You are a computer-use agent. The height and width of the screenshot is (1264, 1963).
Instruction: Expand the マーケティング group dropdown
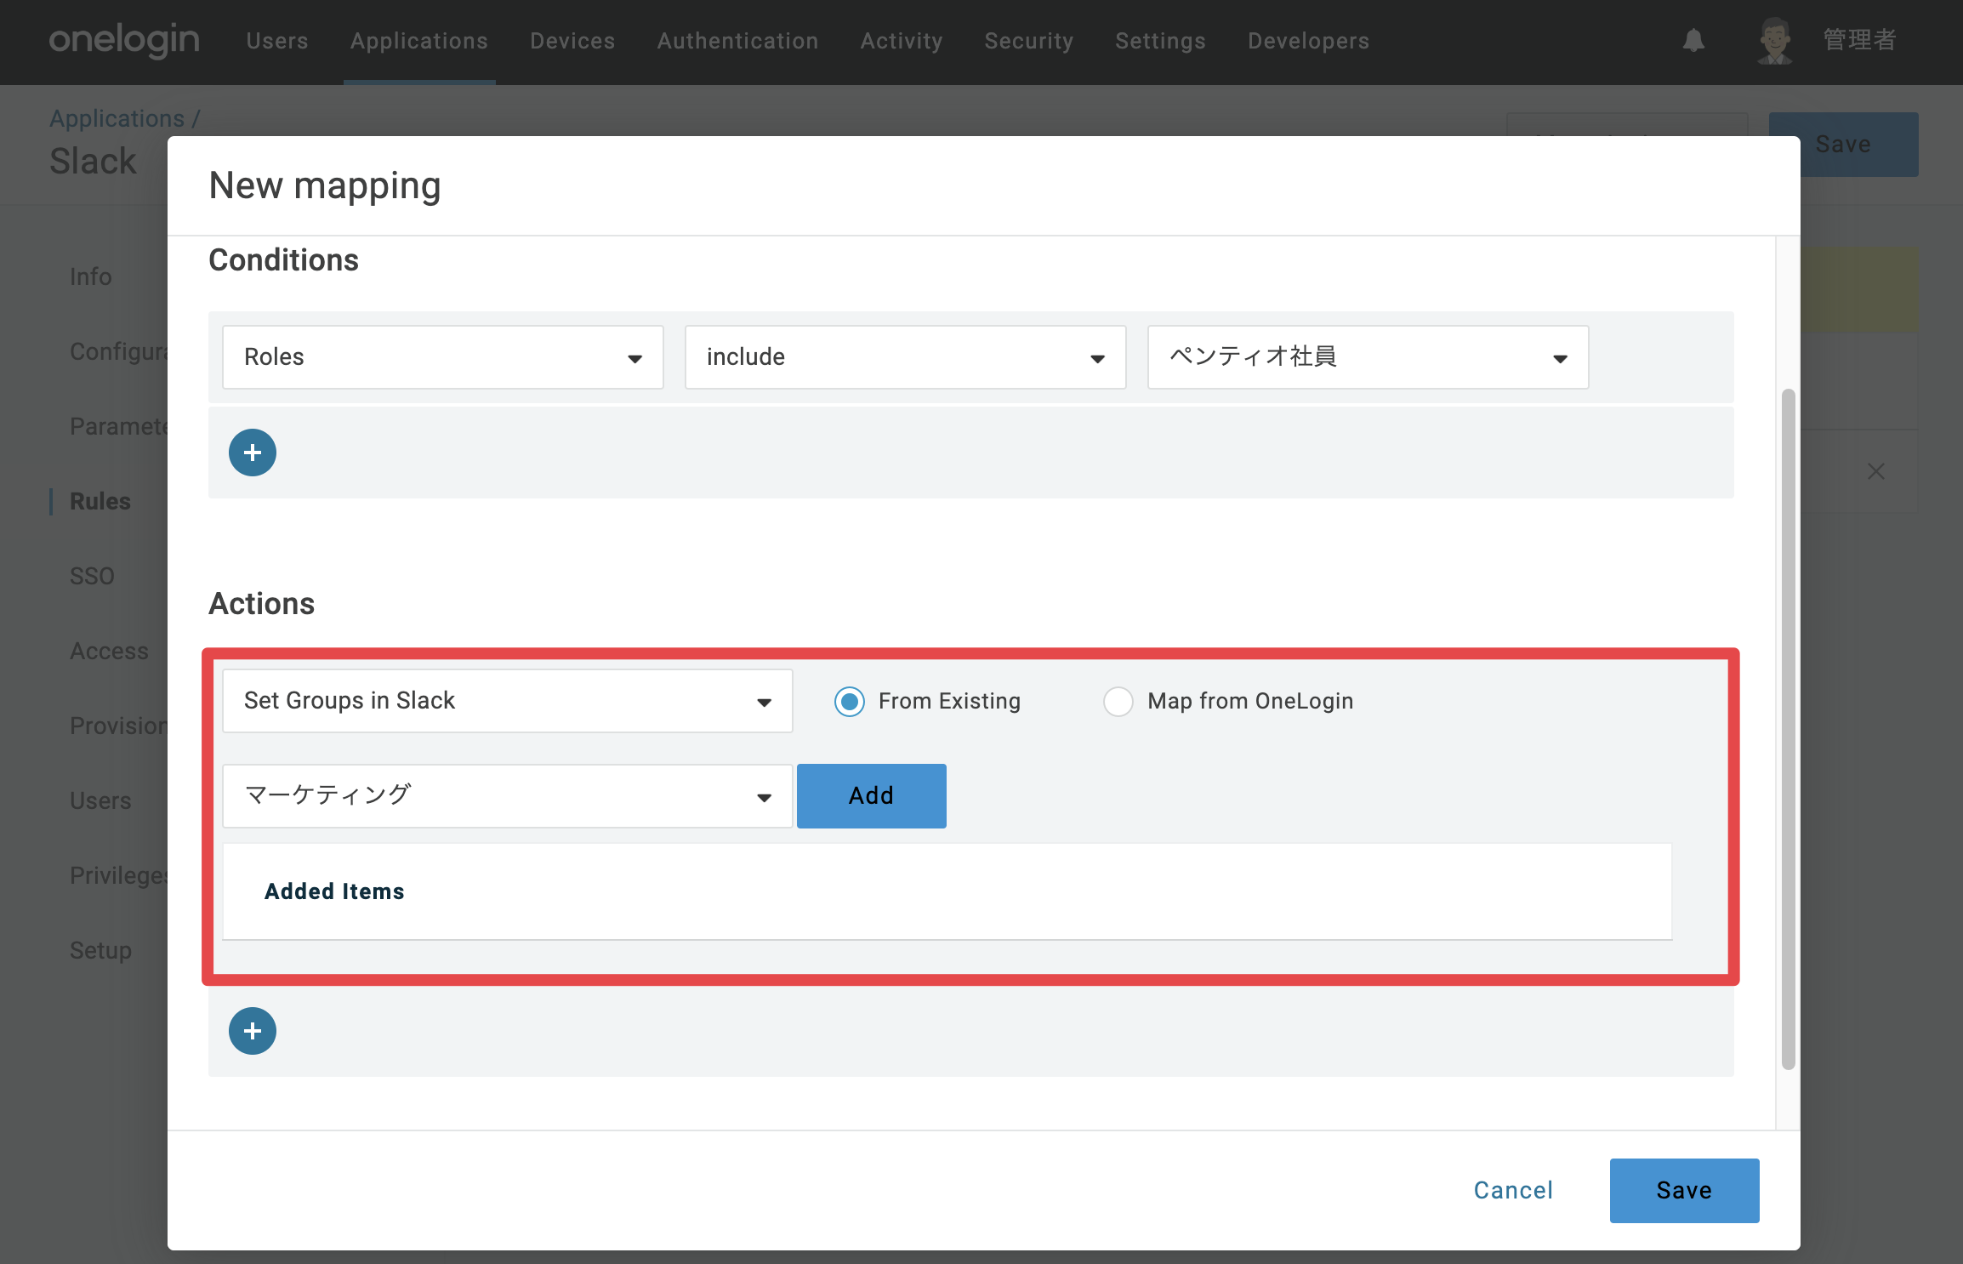(508, 796)
